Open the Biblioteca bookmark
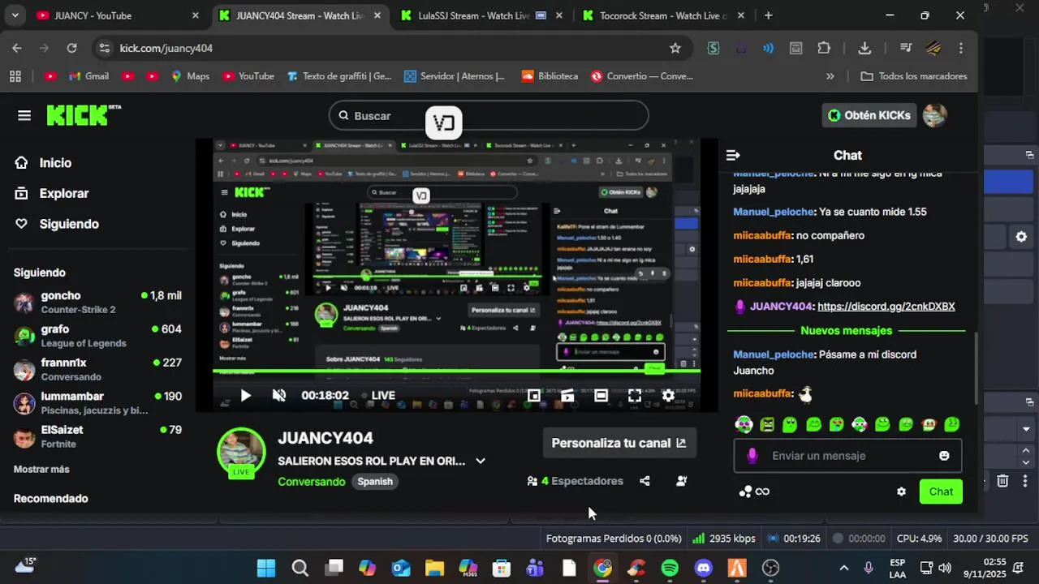Screen dimensions: 1039x584 (550, 76)
